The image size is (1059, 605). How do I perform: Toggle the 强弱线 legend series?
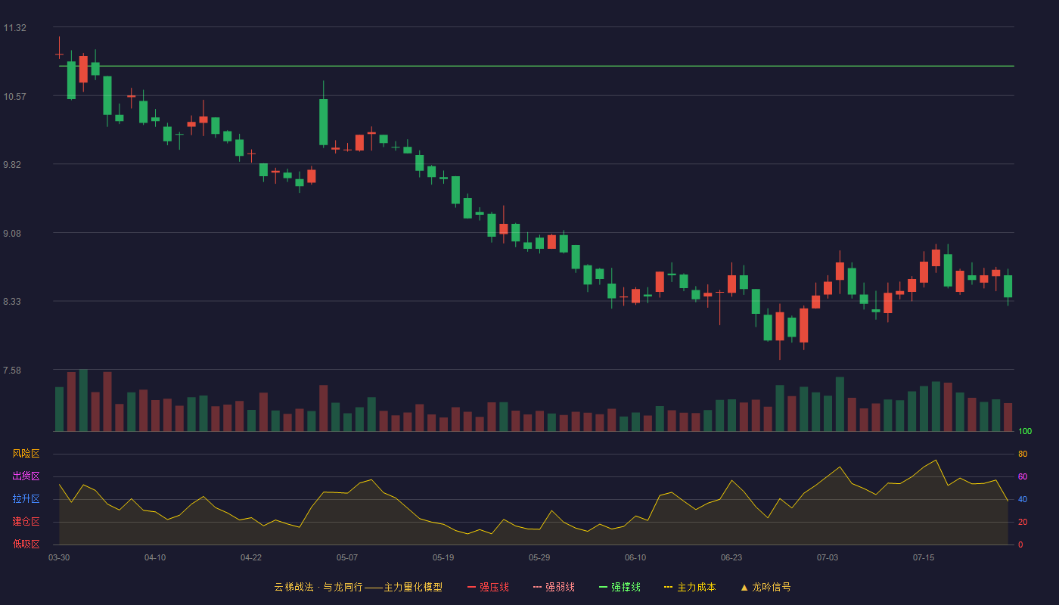(554, 587)
